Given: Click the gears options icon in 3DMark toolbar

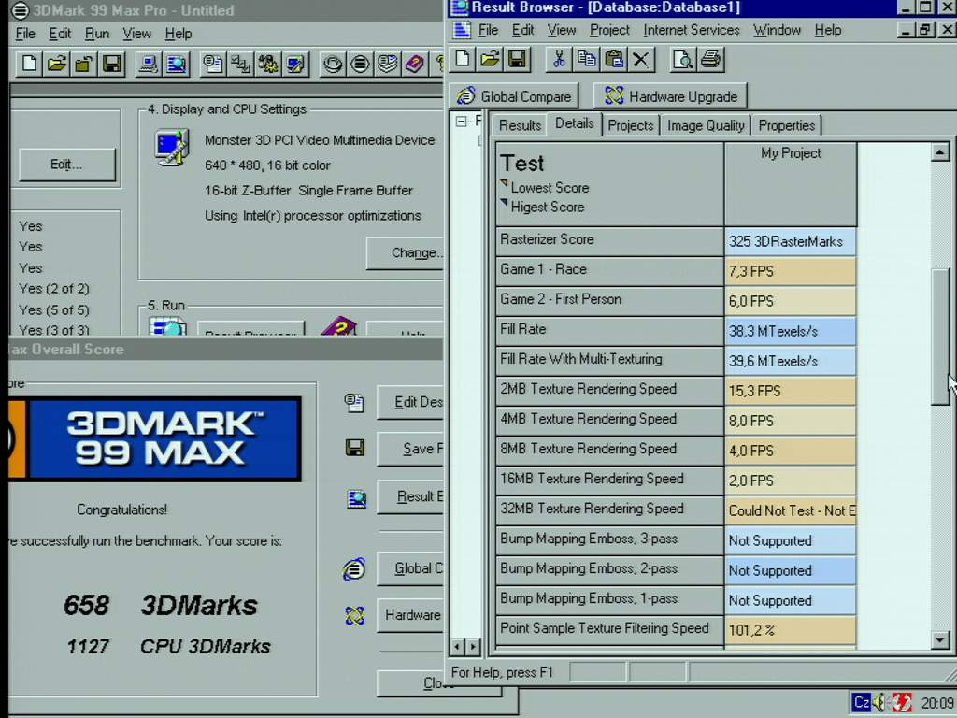Looking at the screenshot, I should [268, 64].
